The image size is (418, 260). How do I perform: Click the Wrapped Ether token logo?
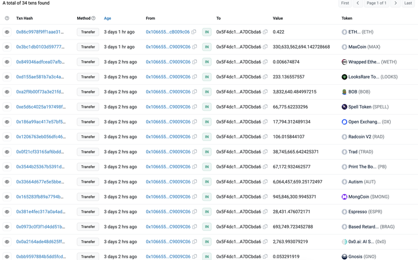tap(344, 62)
